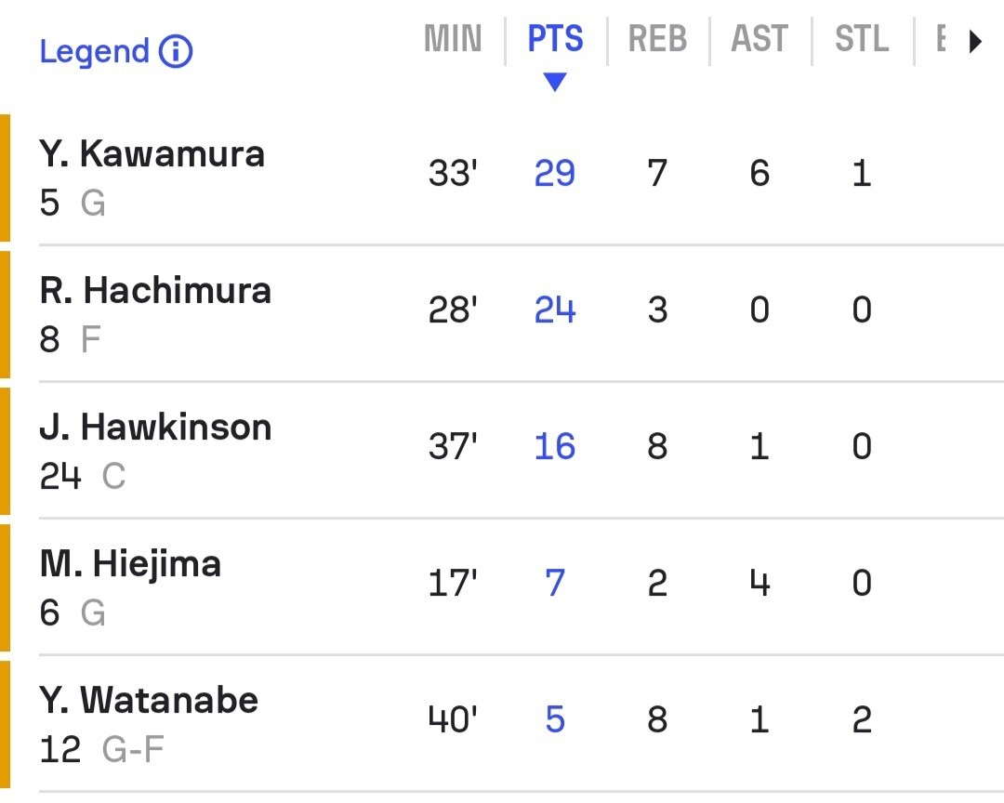Open R. Hachimura's player page
1004x803 pixels.
click(155, 291)
